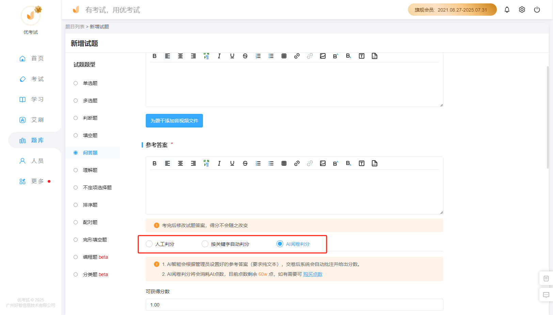
Task: Apply underline in reference answer editor
Action: coord(232,163)
